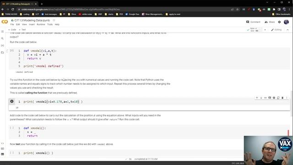Move the selected cell up
293x165 pixels.
tap(257, 98)
